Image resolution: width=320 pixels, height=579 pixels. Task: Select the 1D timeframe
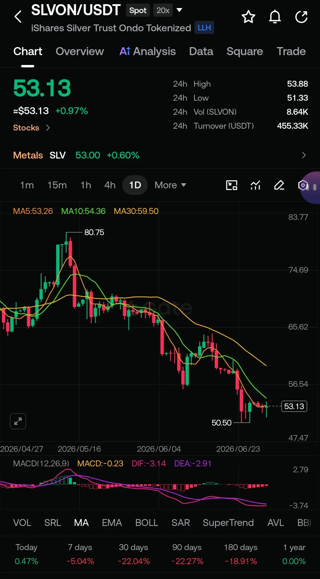pyautogui.click(x=135, y=185)
